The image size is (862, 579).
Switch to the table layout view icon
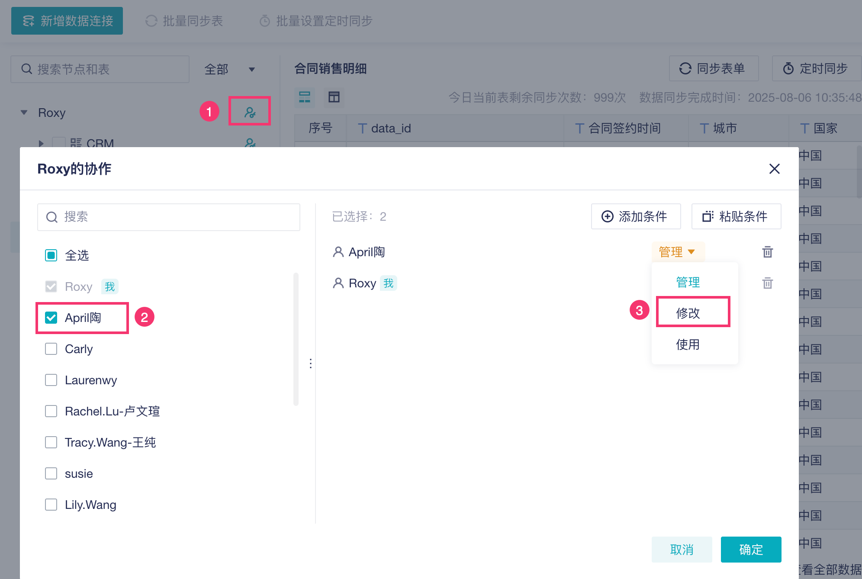click(334, 97)
